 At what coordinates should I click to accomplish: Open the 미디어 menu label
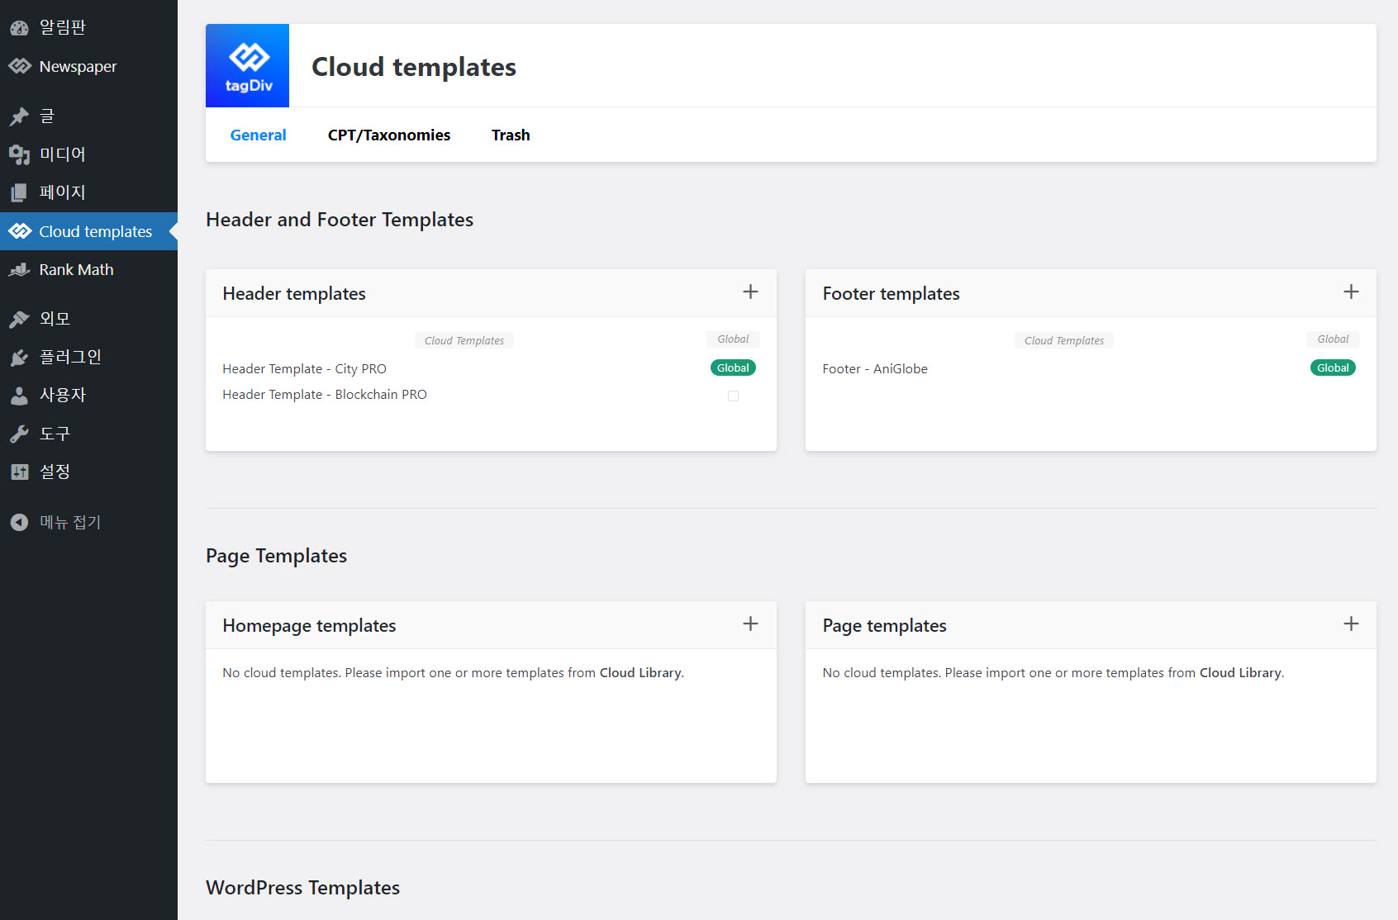tap(63, 154)
